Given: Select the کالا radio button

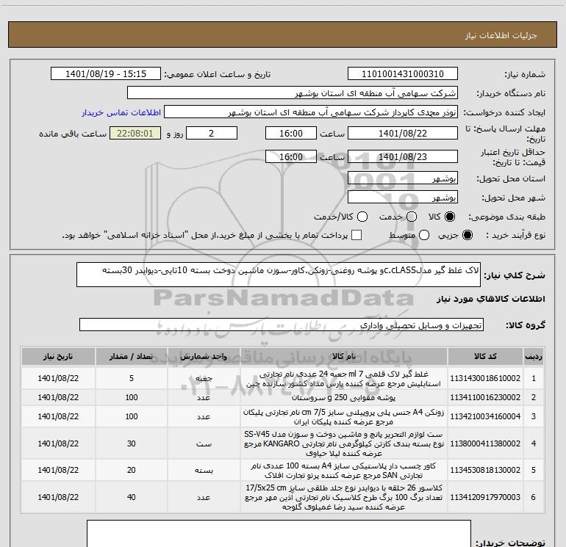Looking at the screenshot, I should pos(450,217).
